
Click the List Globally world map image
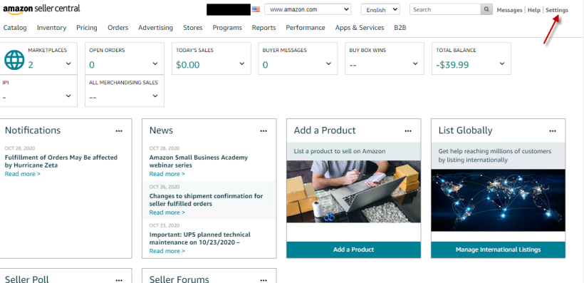[x=498, y=200]
